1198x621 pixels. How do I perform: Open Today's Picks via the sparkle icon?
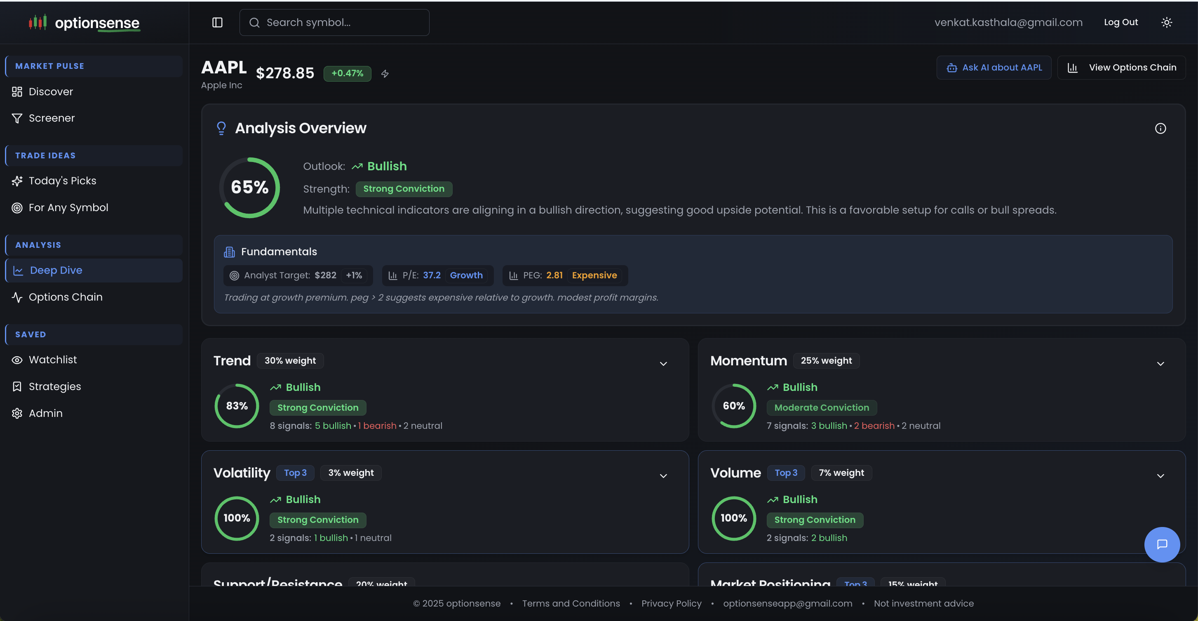coord(17,181)
